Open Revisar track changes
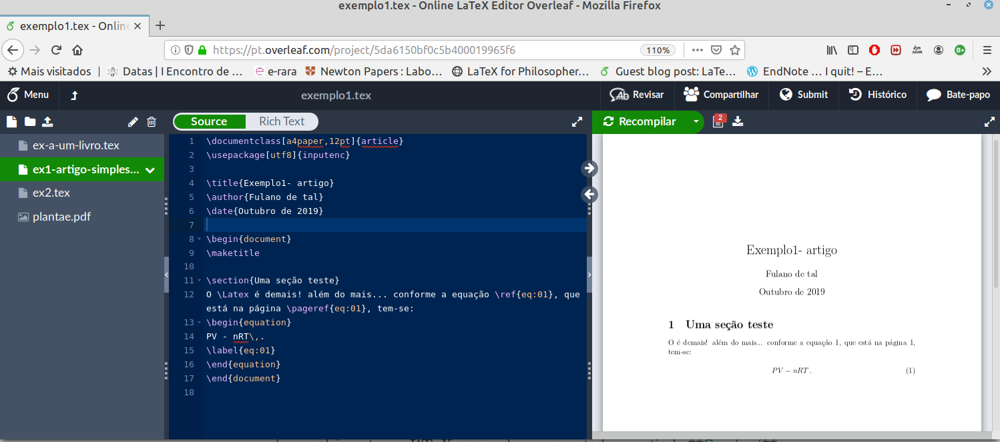 coord(637,95)
